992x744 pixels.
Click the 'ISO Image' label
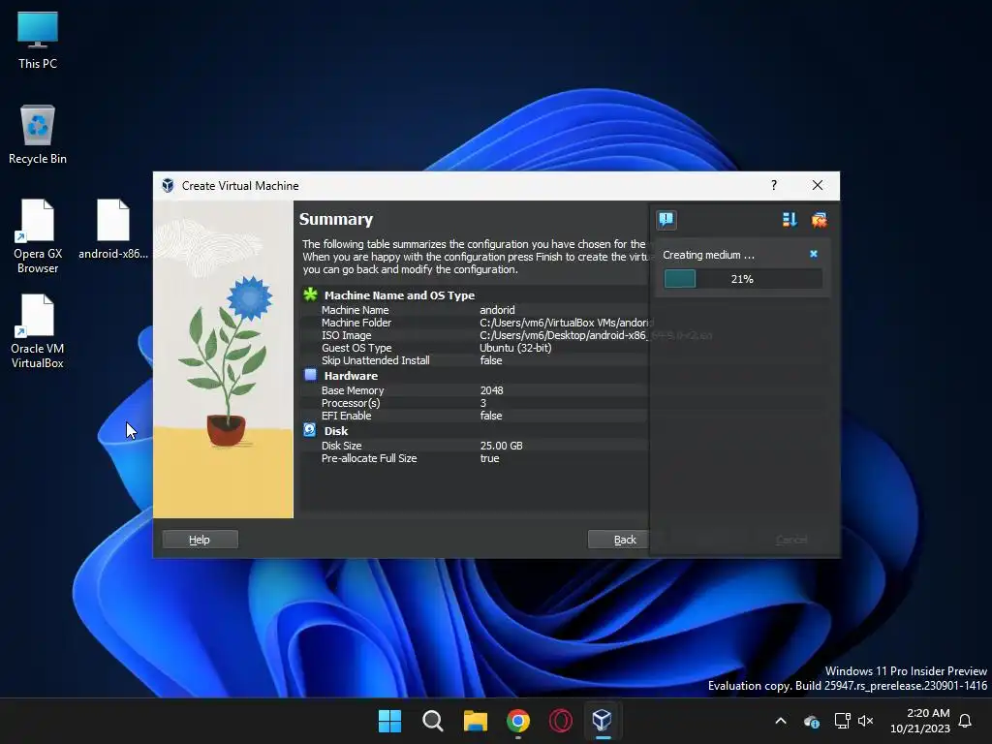346,335
